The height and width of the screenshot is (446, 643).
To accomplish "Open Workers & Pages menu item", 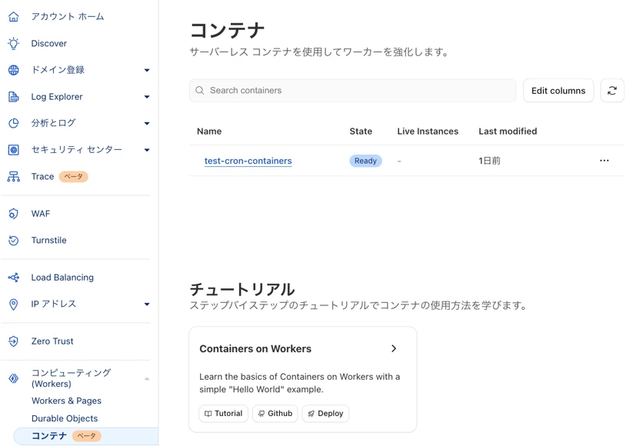I will (66, 401).
